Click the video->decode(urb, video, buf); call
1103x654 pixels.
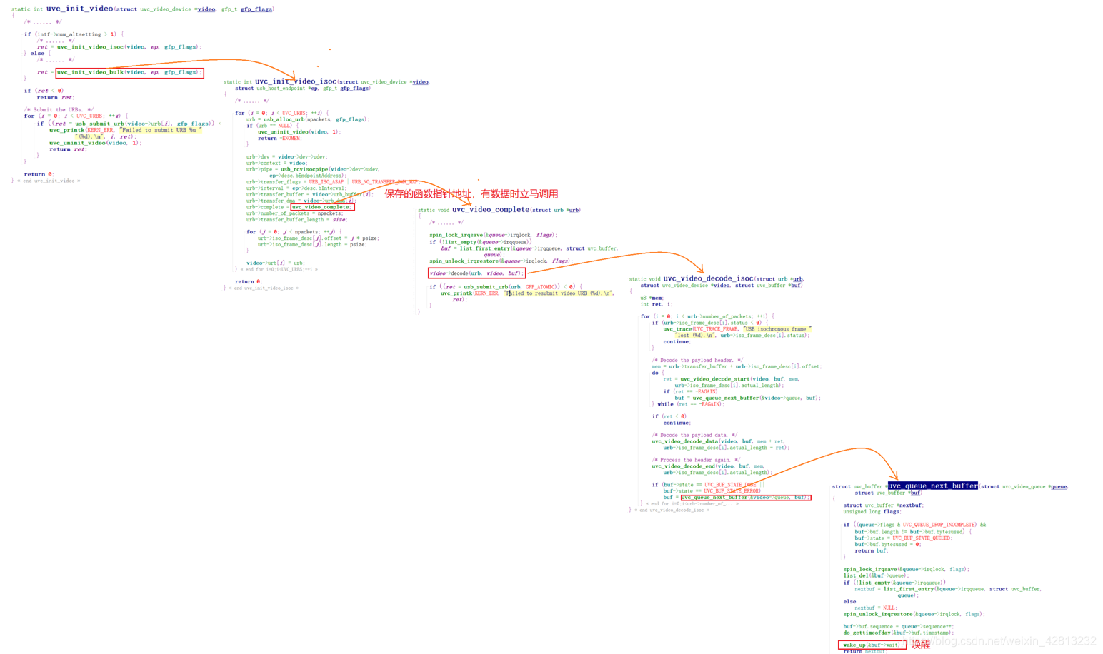pyautogui.click(x=476, y=273)
